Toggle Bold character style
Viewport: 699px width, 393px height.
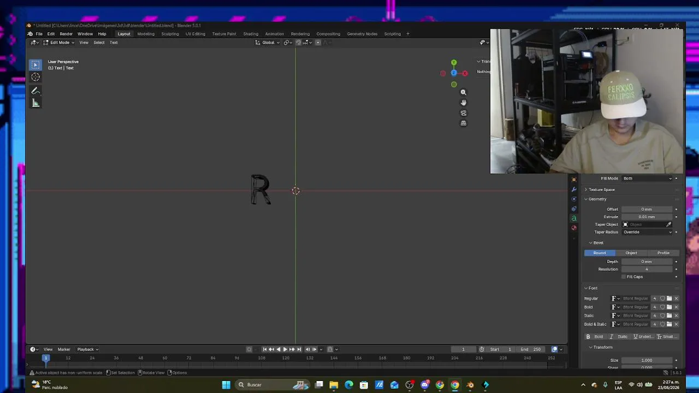point(595,337)
